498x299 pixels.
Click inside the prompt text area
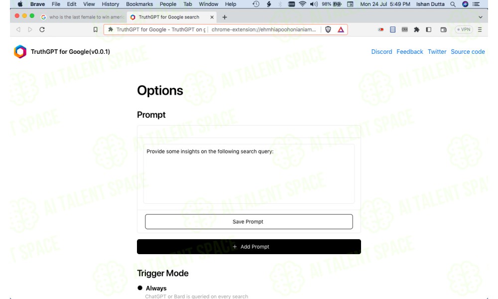(x=249, y=174)
